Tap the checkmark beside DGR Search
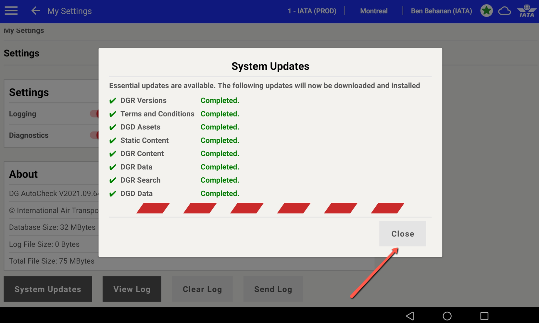The image size is (539, 323). coord(113,180)
